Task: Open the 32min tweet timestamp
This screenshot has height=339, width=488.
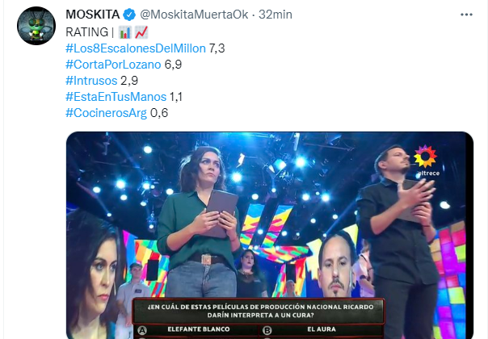Action: [276, 15]
